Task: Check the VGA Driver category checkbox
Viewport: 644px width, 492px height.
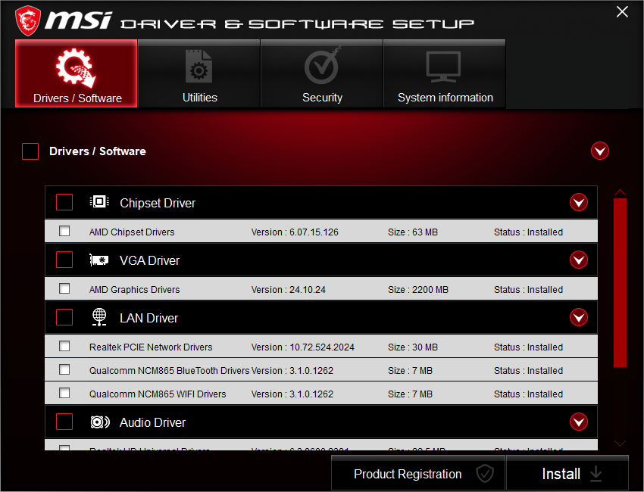Action: coord(64,260)
